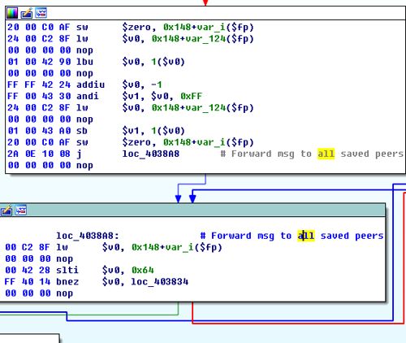Click the highlighted 'all' in gray upper comment
The image size is (406, 343).
[x=326, y=154]
